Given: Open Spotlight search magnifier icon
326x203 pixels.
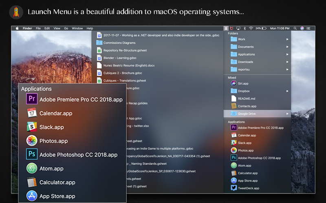Looking at the screenshot, I should [x=295, y=28].
